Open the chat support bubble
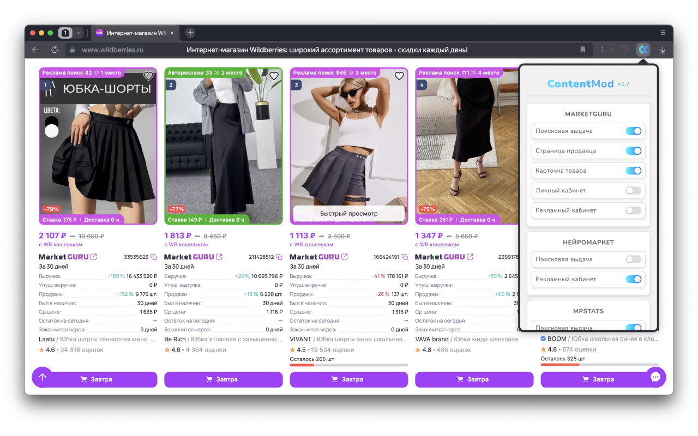Image resolution: width=698 pixels, height=436 pixels. (655, 377)
